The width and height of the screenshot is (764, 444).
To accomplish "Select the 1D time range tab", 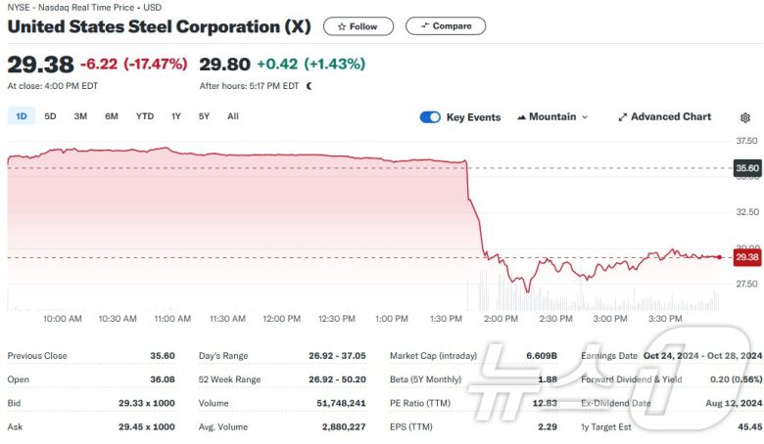I will click(x=21, y=116).
